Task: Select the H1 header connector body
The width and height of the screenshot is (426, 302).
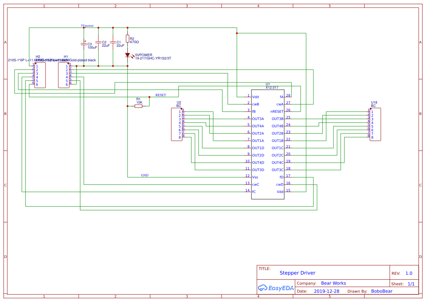Action: pyautogui.click(x=63, y=75)
